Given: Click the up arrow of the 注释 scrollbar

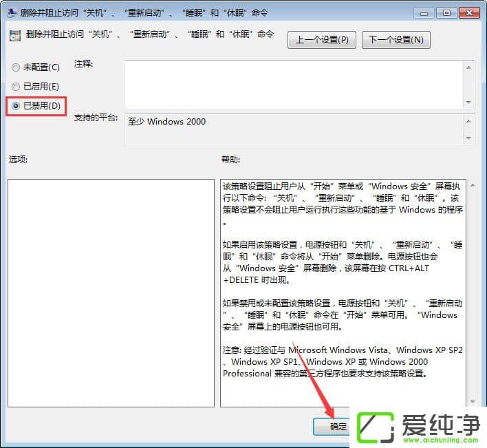Looking at the screenshot, I should [x=468, y=67].
